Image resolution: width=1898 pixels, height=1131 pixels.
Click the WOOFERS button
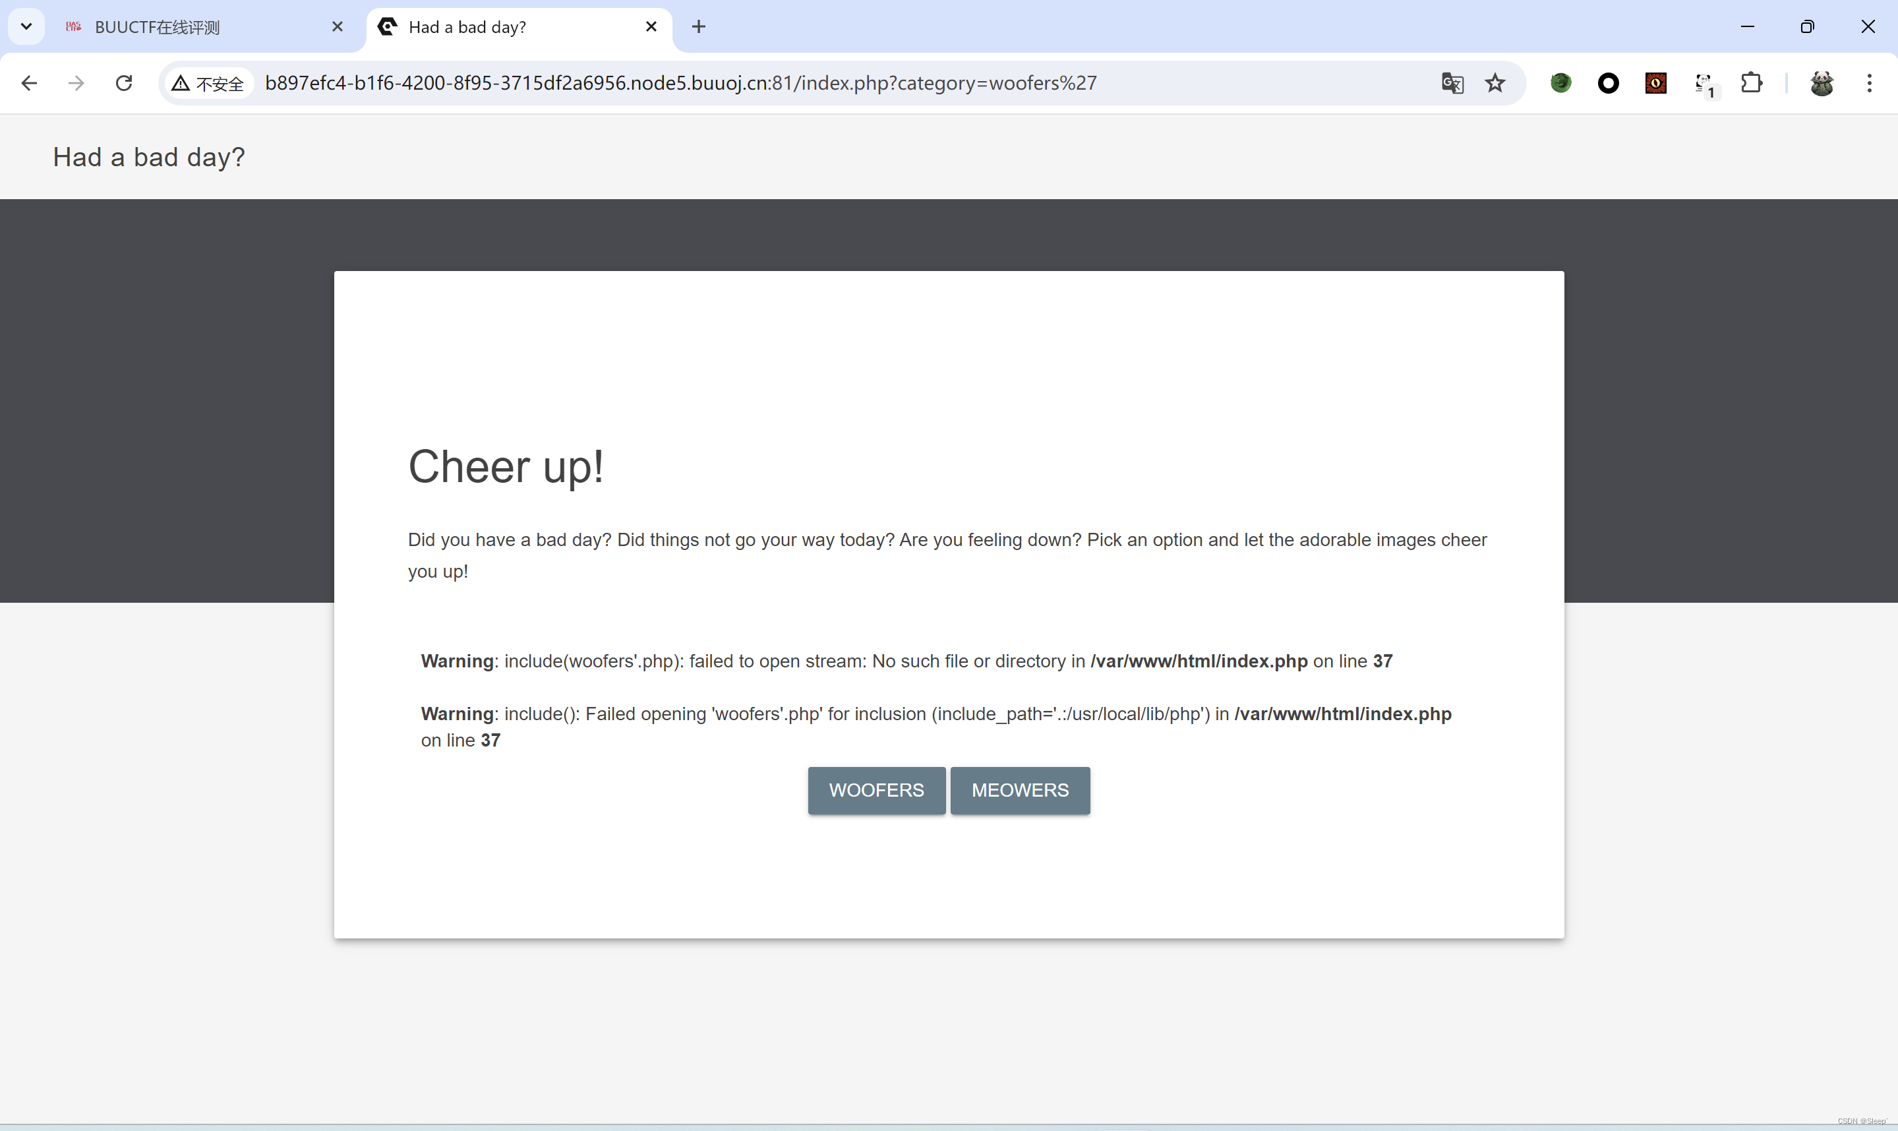(877, 790)
